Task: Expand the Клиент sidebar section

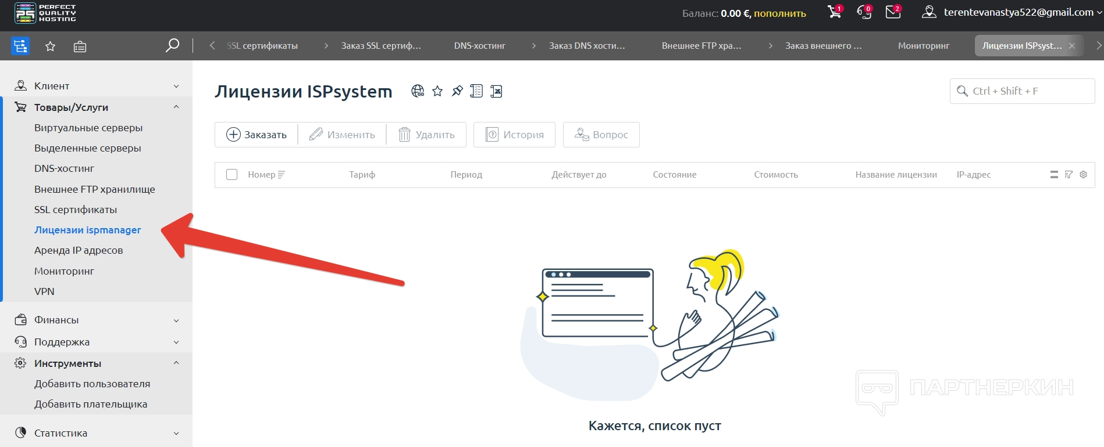Action: coord(97,86)
